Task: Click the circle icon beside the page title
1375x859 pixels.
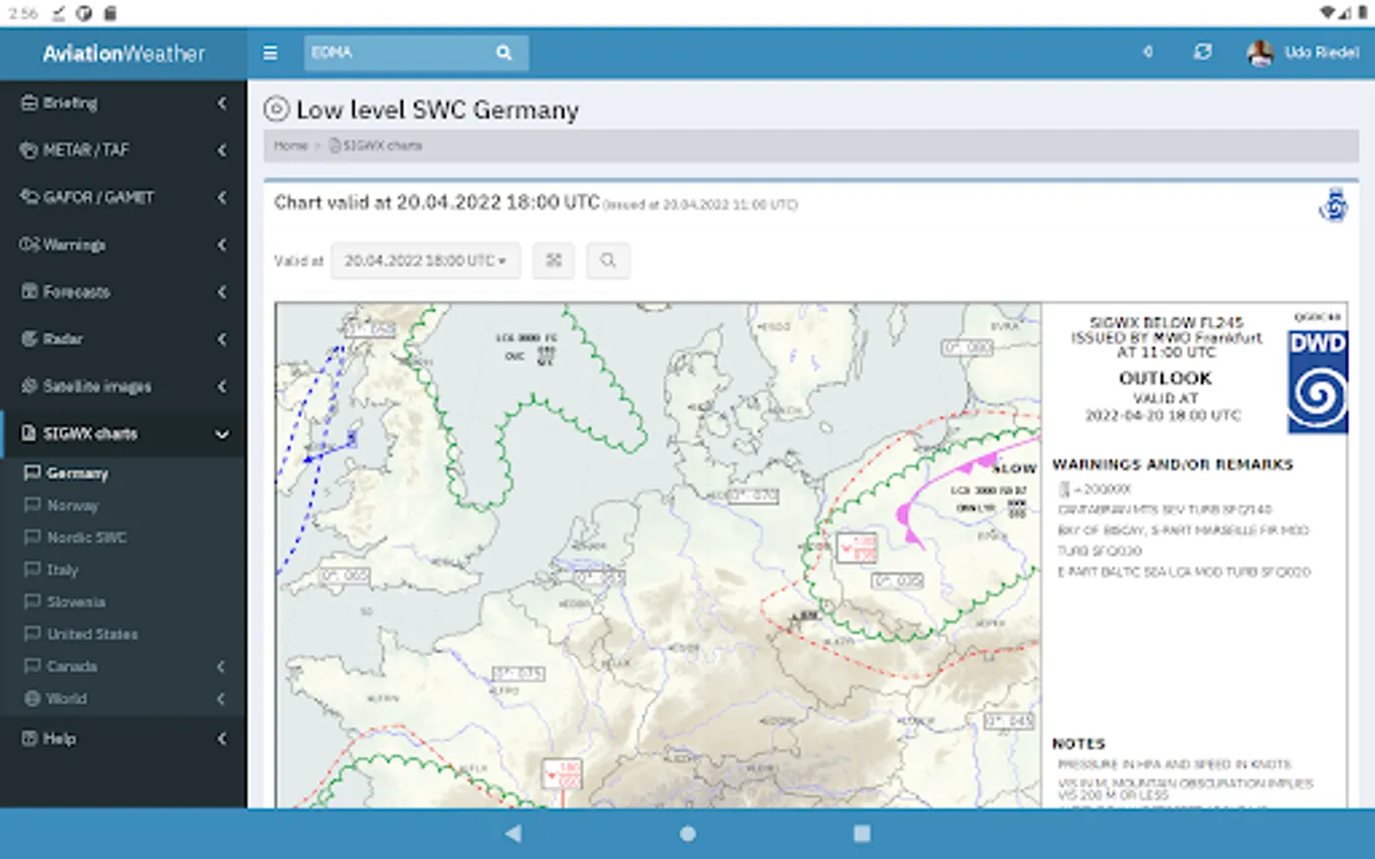Action: (276, 110)
